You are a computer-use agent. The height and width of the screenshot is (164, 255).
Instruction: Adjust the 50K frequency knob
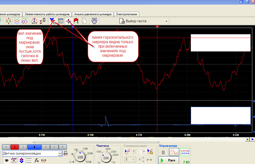[x=106, y=158]
